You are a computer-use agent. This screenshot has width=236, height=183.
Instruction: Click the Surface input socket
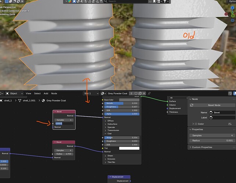tap(167, 101)
